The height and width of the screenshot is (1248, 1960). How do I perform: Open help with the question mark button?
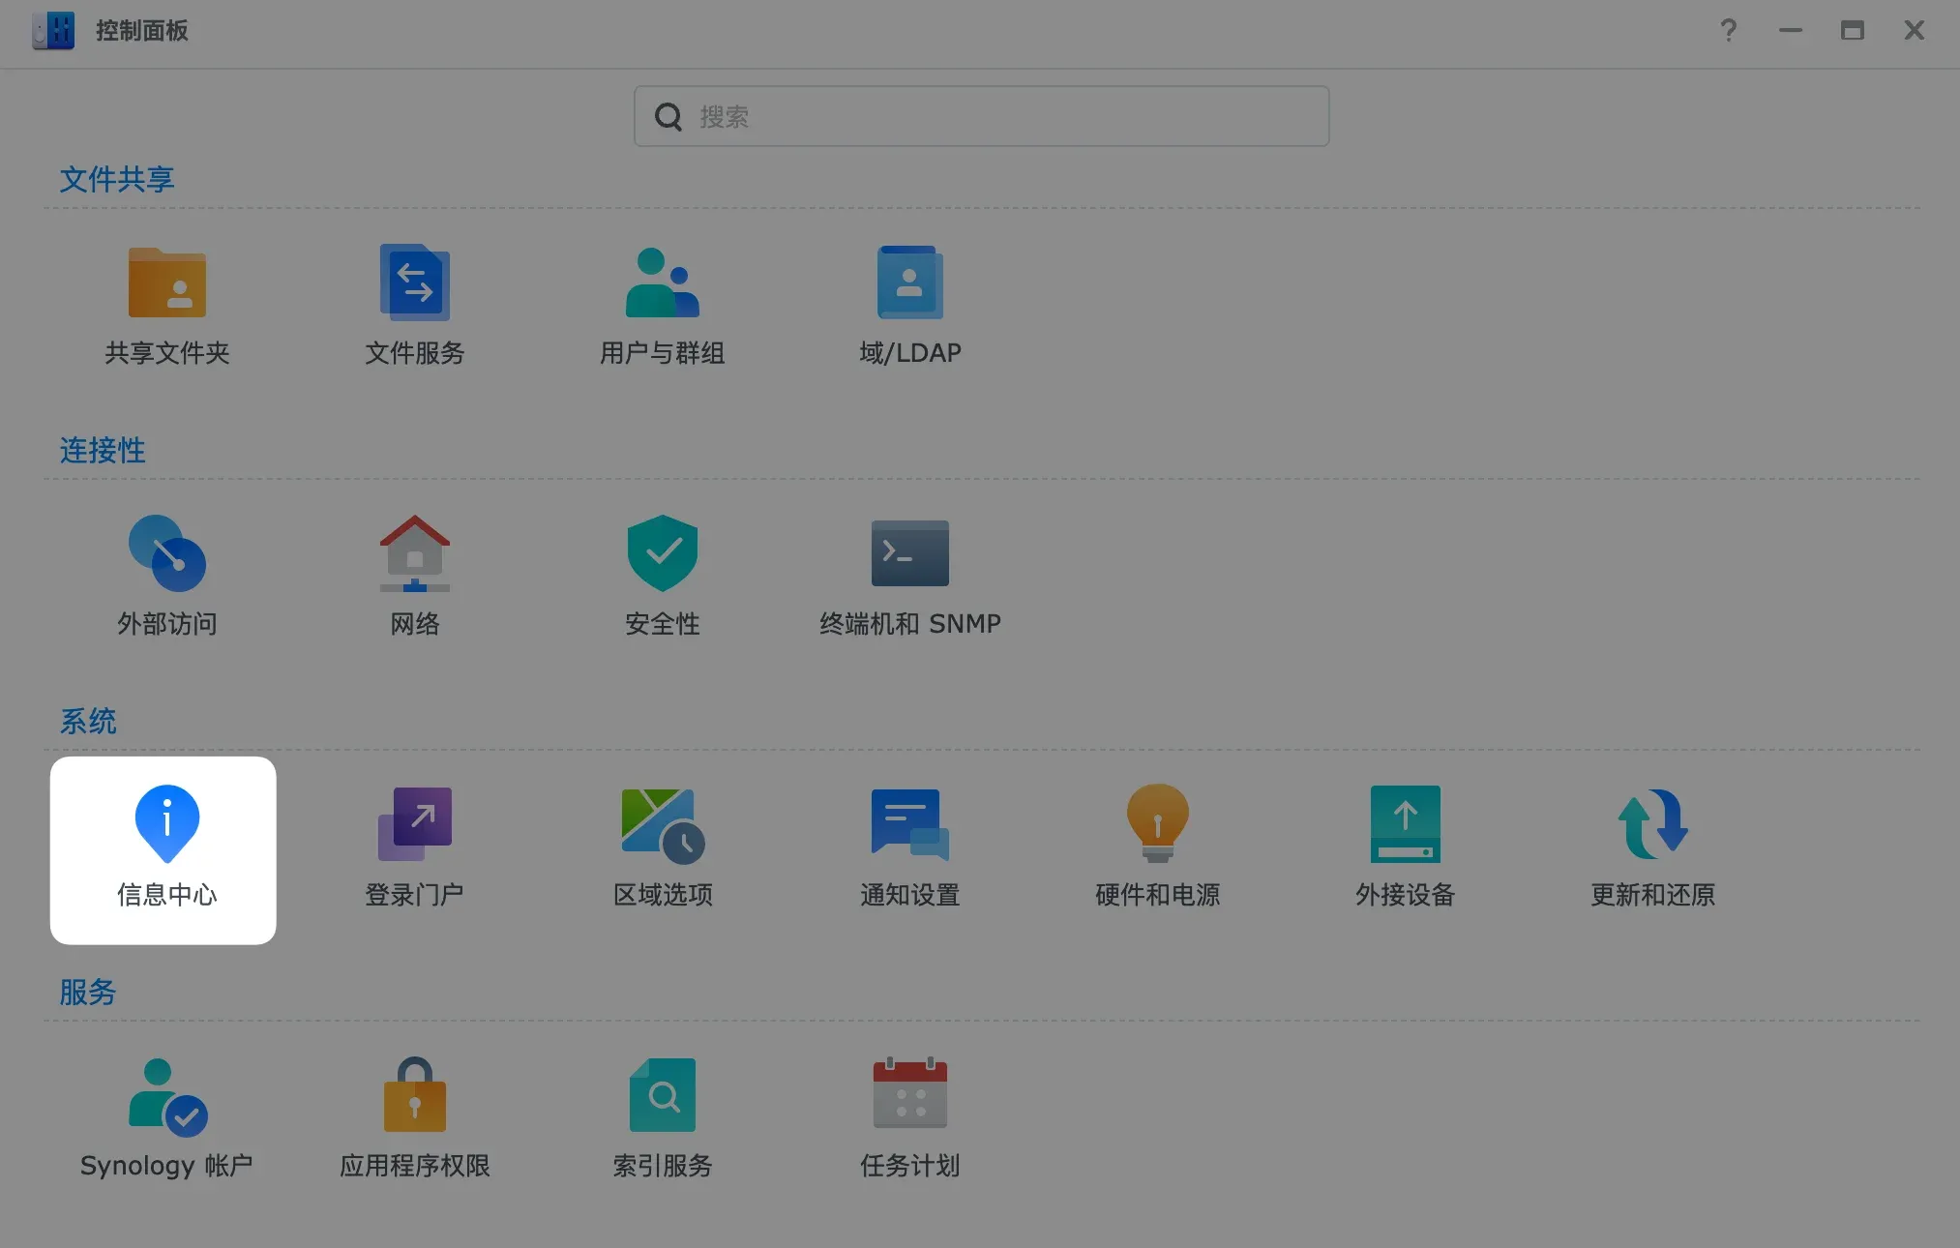point(1729,31)
